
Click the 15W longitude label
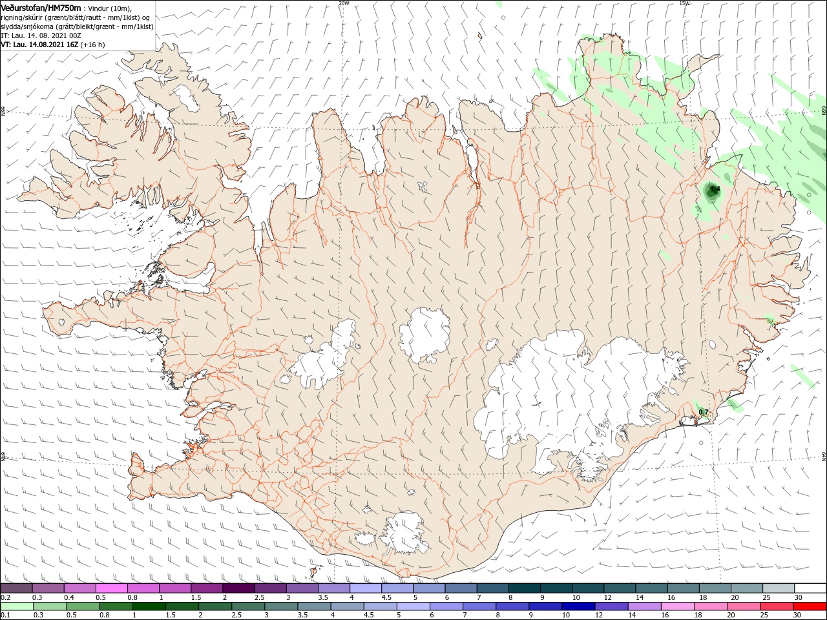click(x=684, y=3)
